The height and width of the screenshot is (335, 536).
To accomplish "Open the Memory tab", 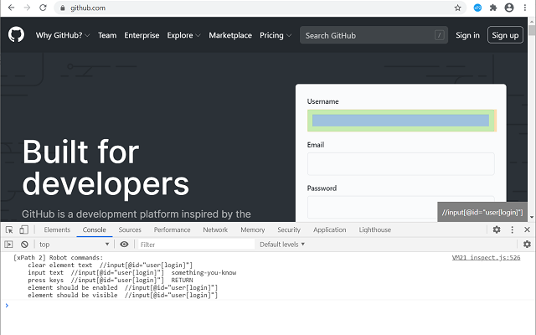I will [x=253, y=229].
